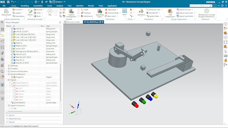Click the command search input field
This screenshot has height=128, width=228.
pyautogui.click(x=199, y=6)
